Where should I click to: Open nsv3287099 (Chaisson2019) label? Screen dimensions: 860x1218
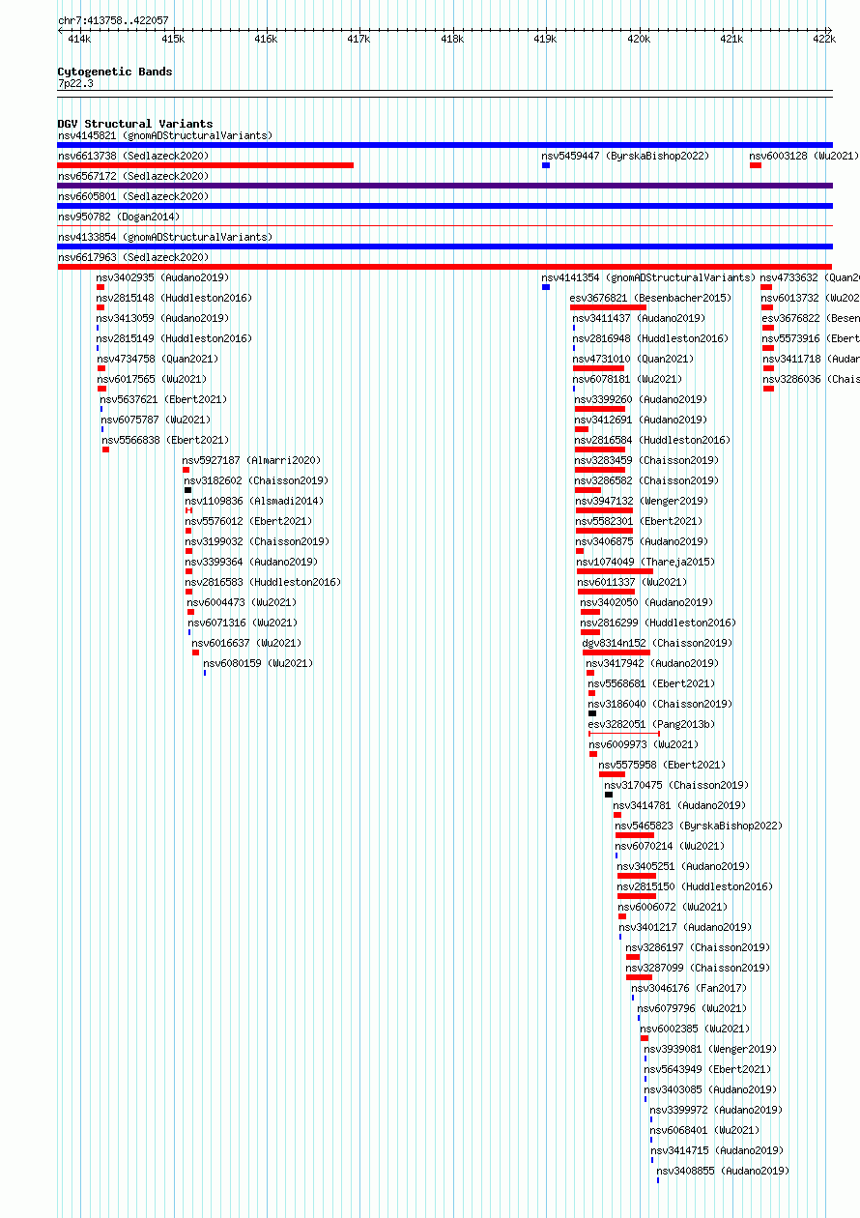click(x=698, y=968)
